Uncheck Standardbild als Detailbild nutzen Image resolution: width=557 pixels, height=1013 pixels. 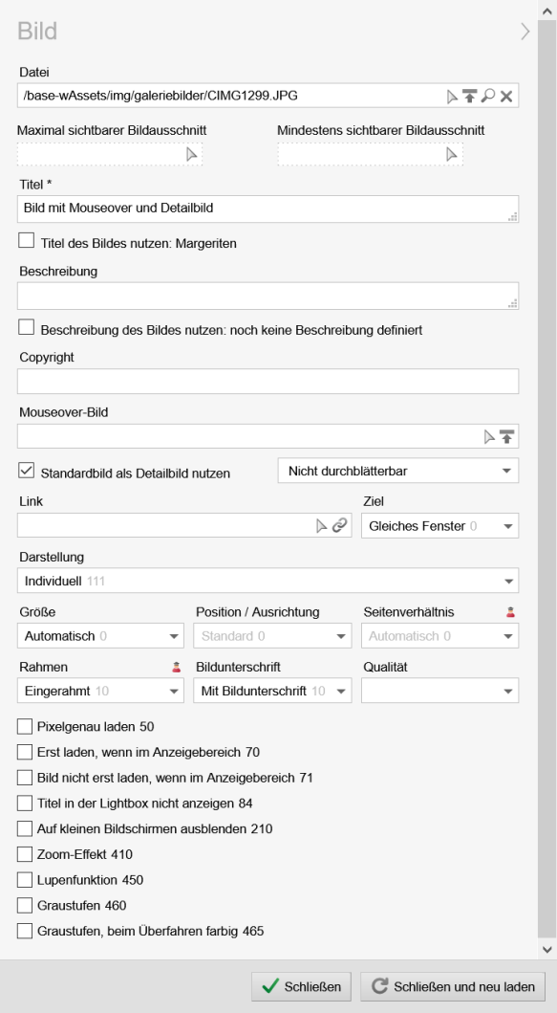(x=26, y=470)
